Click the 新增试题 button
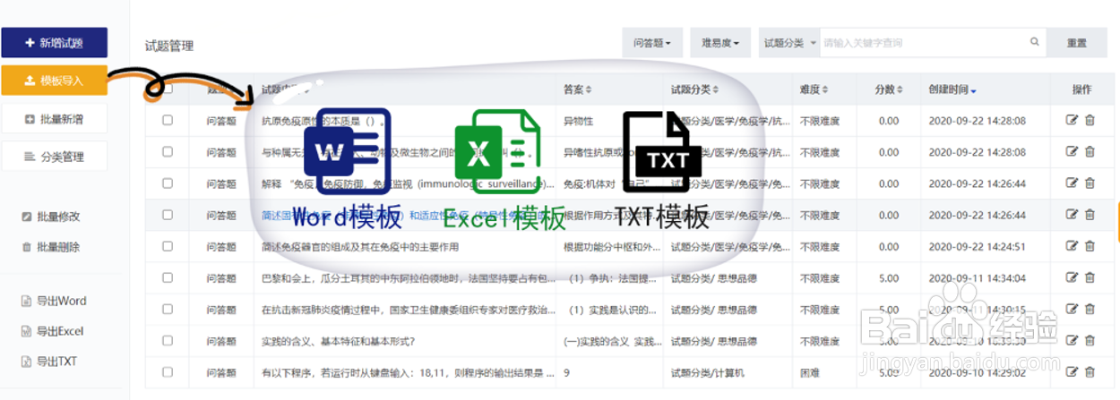This screenshot has height=400, width=1120. (x=54, y=42)
